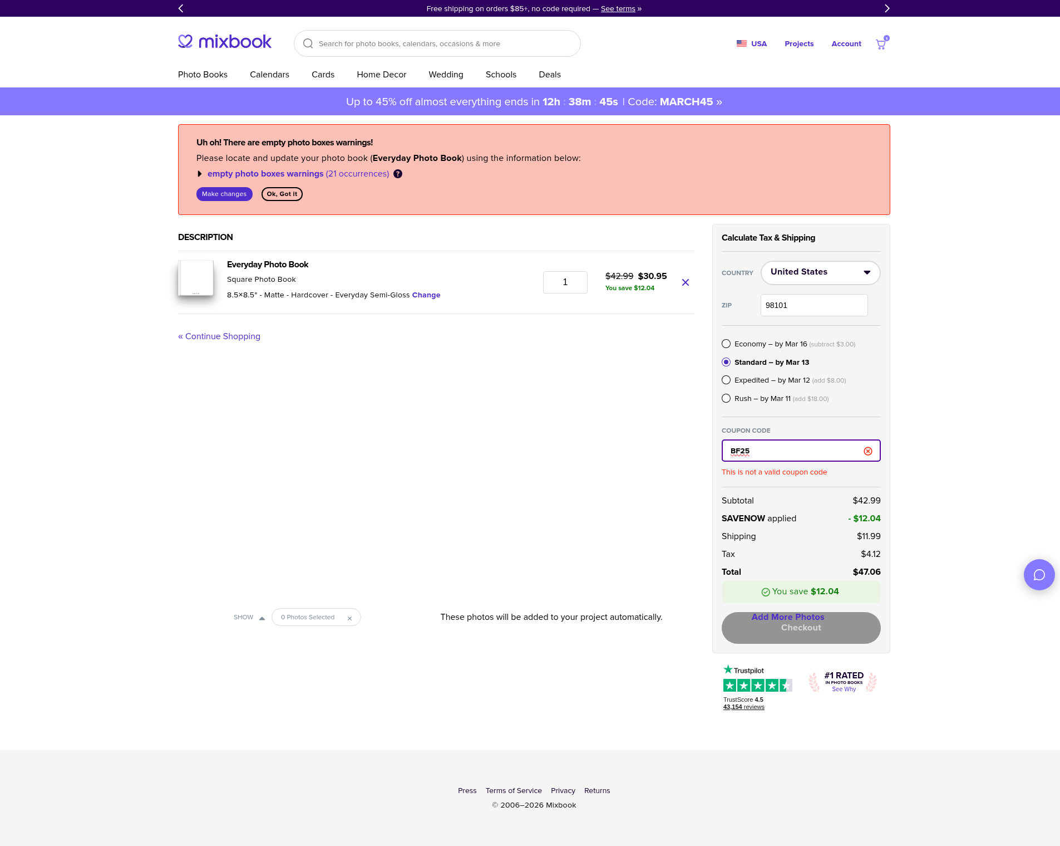This screenshot has width=1060, height=846.
Task: Remove Everyday Photo Book with X icon
Action: (x=686, y=282)
